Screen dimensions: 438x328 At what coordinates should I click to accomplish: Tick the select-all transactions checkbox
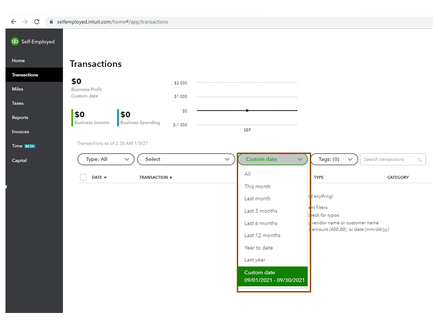tap(83, 177)
